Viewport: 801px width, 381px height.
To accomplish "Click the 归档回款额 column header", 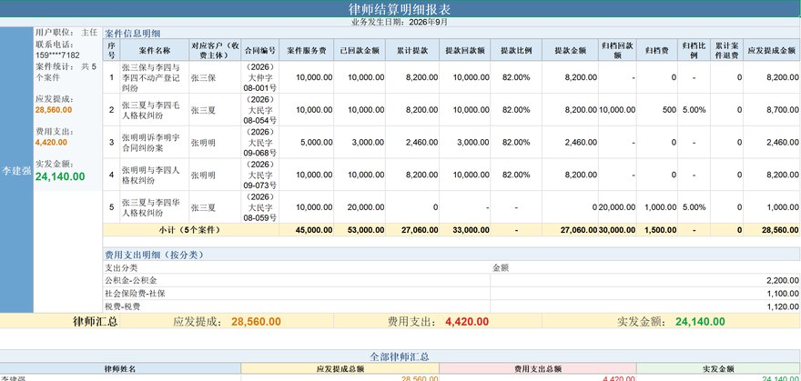I will [618, 51].
